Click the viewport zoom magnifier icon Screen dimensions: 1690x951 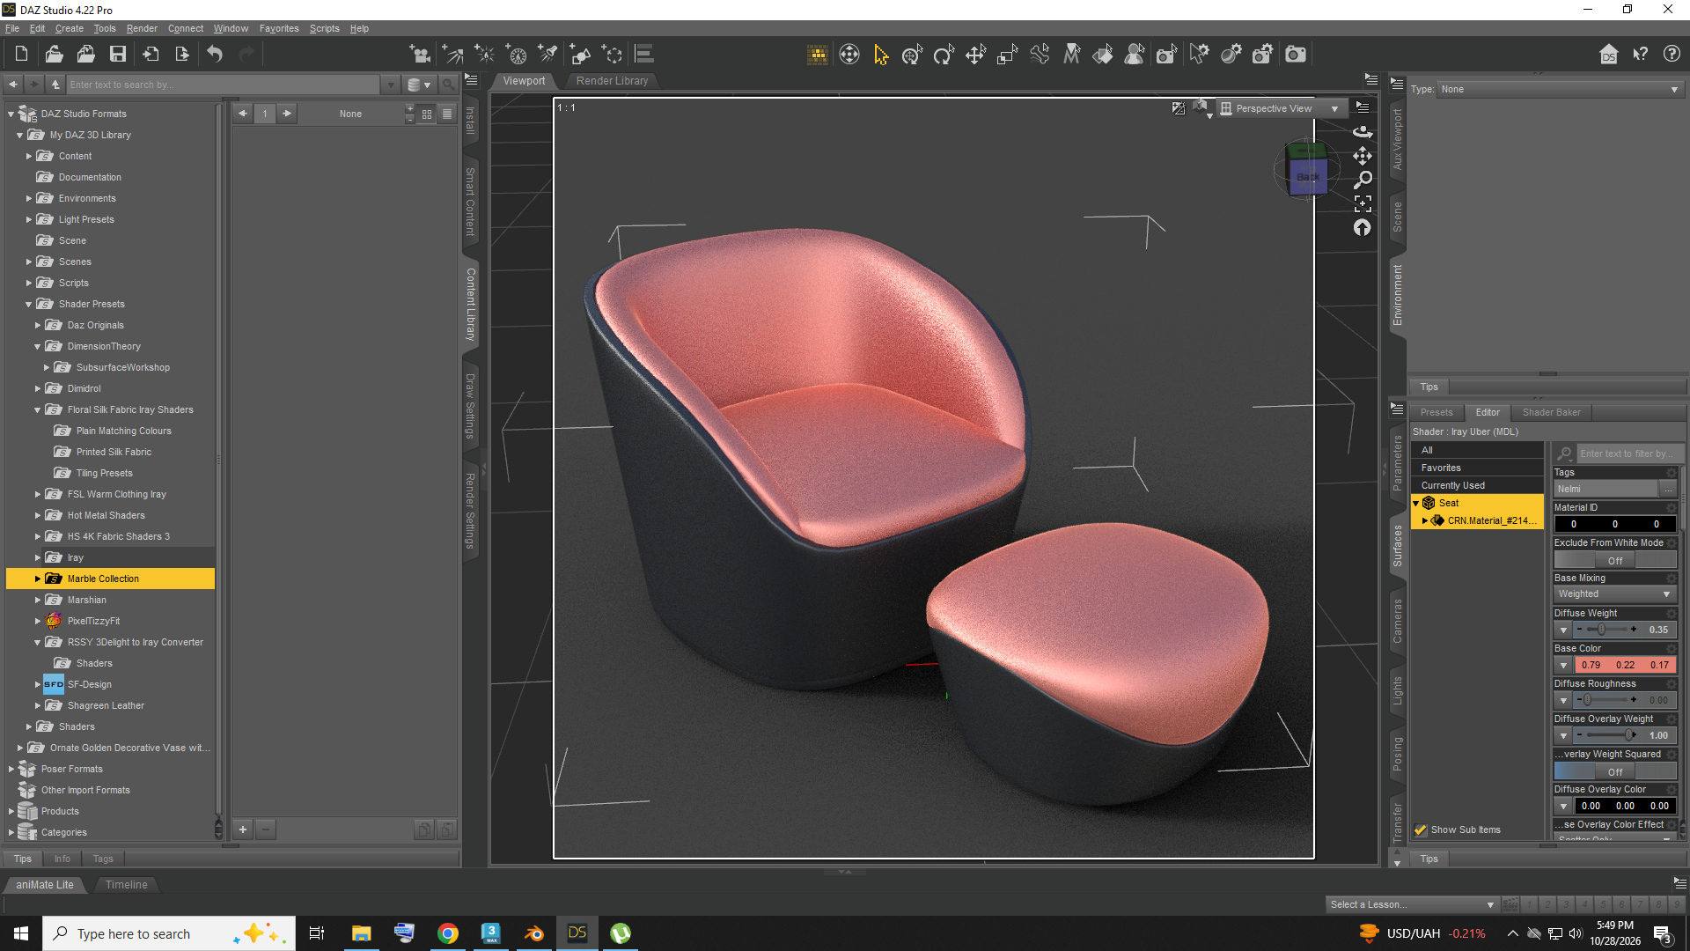tap(1363, 180)
